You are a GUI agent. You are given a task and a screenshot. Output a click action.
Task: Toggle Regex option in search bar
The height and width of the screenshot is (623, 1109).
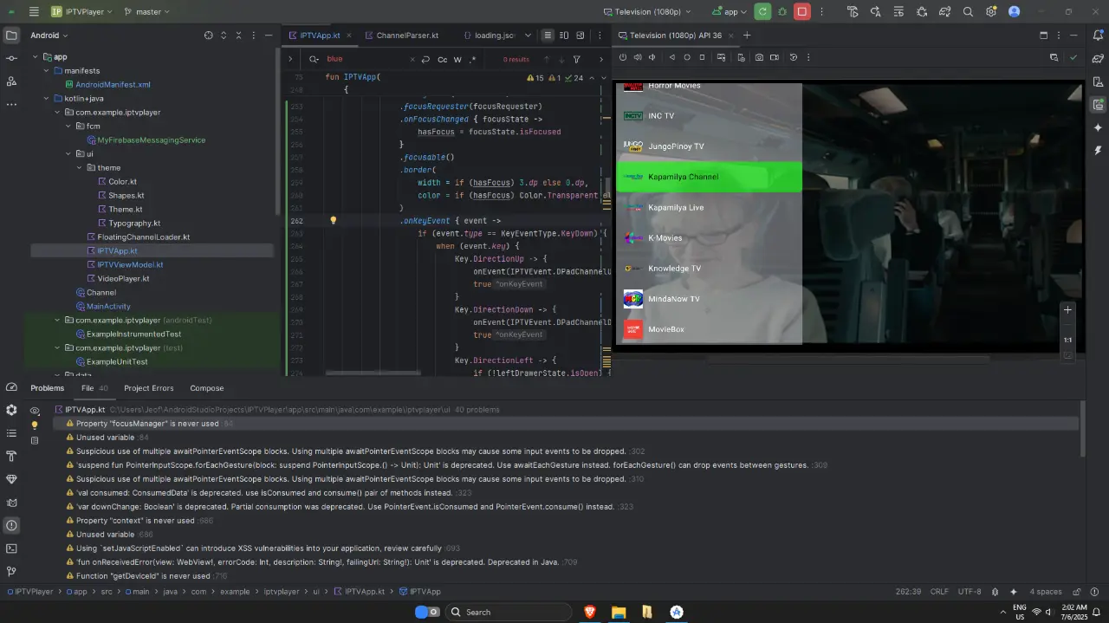tap(472, 60)
